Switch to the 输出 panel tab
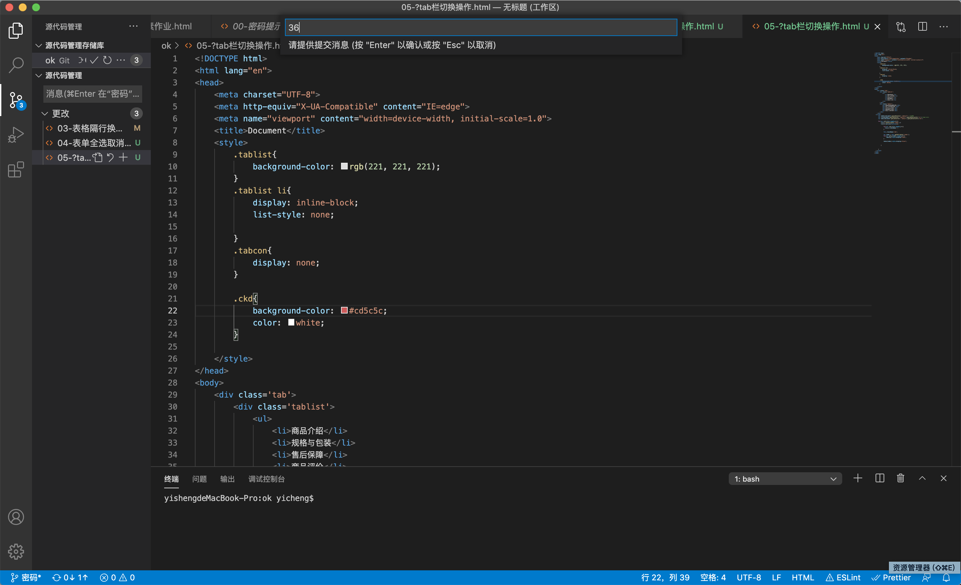Image resolution: width=961 pixels, height=585 pixels. tap(227, 479)
